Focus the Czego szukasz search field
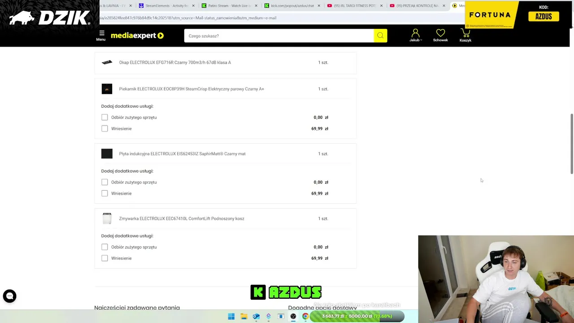Image resolution: width=574 pixels, height=323 pixels. tap(279, 36)
